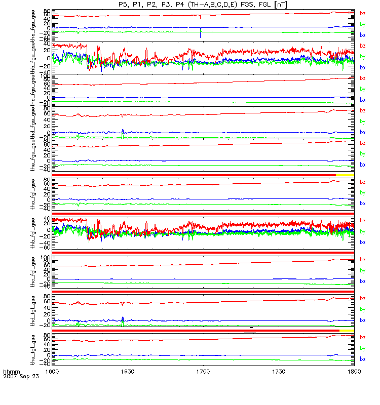Viewport: 380px width, 405px height.
Task: Click the by legend of the the_fgs panel
Action: [x=363, y=154]
